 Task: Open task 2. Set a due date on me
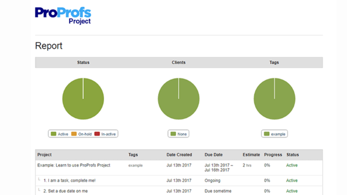click(65, 191)
